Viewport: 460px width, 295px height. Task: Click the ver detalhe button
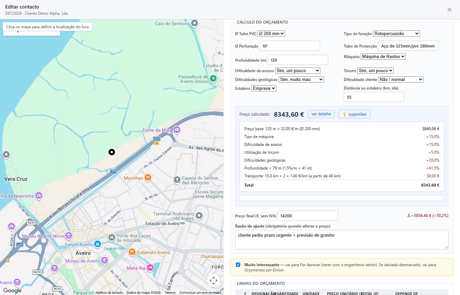pos(321,114)
